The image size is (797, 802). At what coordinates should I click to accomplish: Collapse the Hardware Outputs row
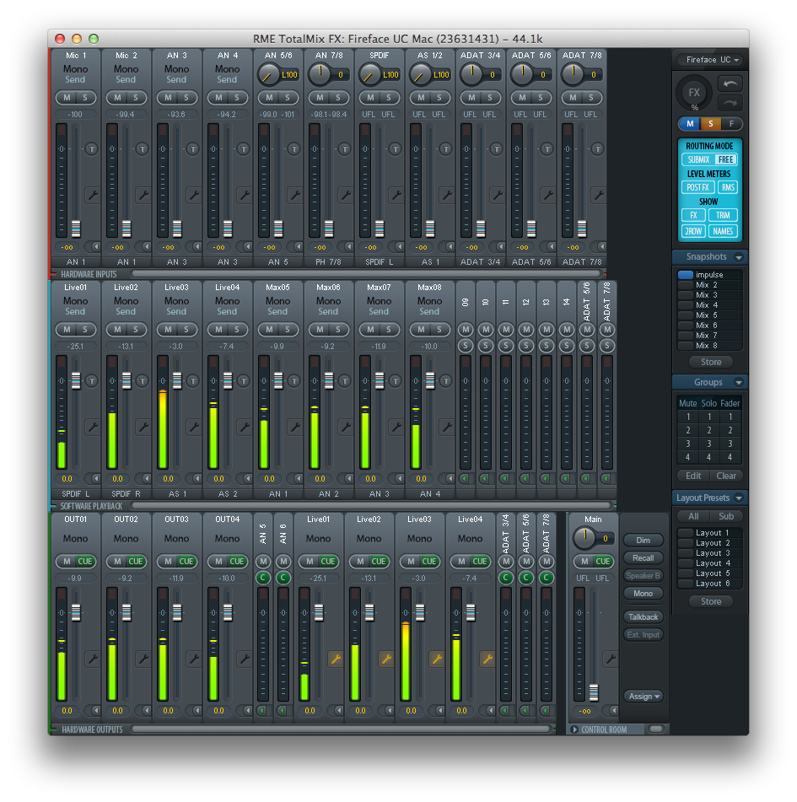[x=53, y=729]
